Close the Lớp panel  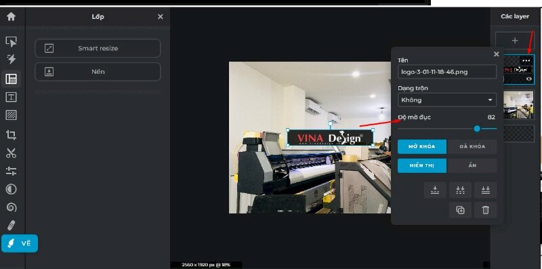[x=160, y=16]
